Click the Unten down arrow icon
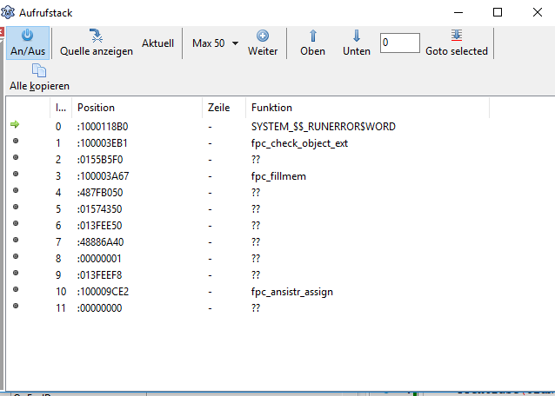The height and width of the screenshot is (396, 555). [356, 36]
